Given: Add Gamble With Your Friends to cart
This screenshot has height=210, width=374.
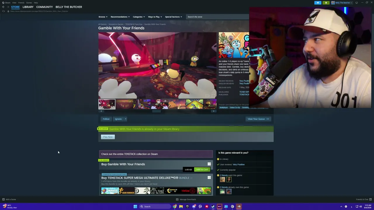Looking at the screenshot, I should [202, 169].
